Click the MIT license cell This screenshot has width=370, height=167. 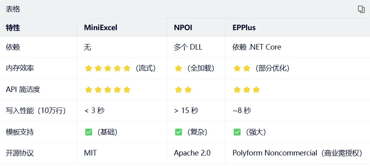(90, 153)
